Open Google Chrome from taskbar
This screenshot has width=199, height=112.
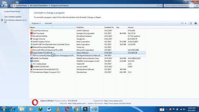click(76, 109)
